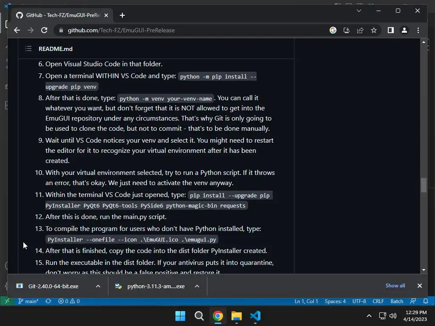This screenshot has width=435, height=326.
Task: Select UTF-8 encoding in status bar
Action: 359,301
